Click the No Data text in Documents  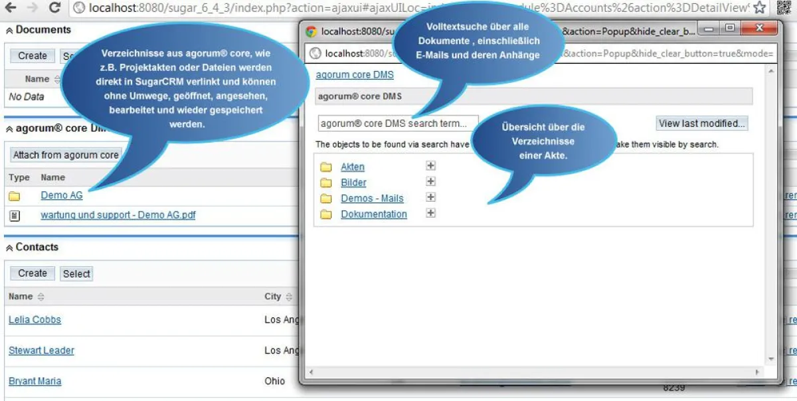coord(27,97)
